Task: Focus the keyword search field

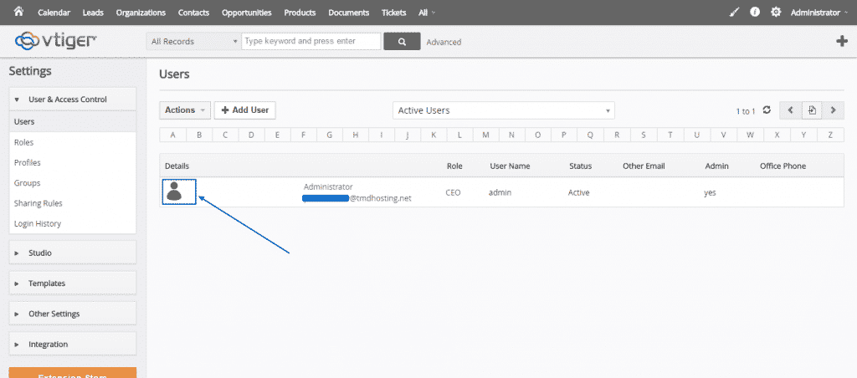Action: click(x=311, y=42)
